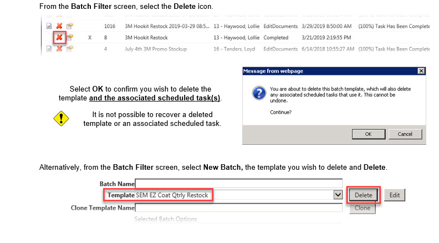Click the yellow warning caution icon

pyautogui.click(x=60, y=119)
